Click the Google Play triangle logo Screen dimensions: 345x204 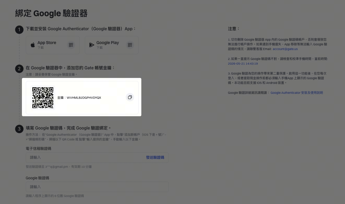[x=92, y=45]
